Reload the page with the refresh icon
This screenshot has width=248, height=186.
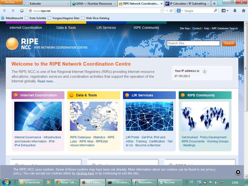pos(171,11)
